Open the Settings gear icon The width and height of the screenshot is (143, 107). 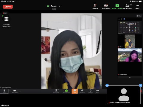[91, 91]
